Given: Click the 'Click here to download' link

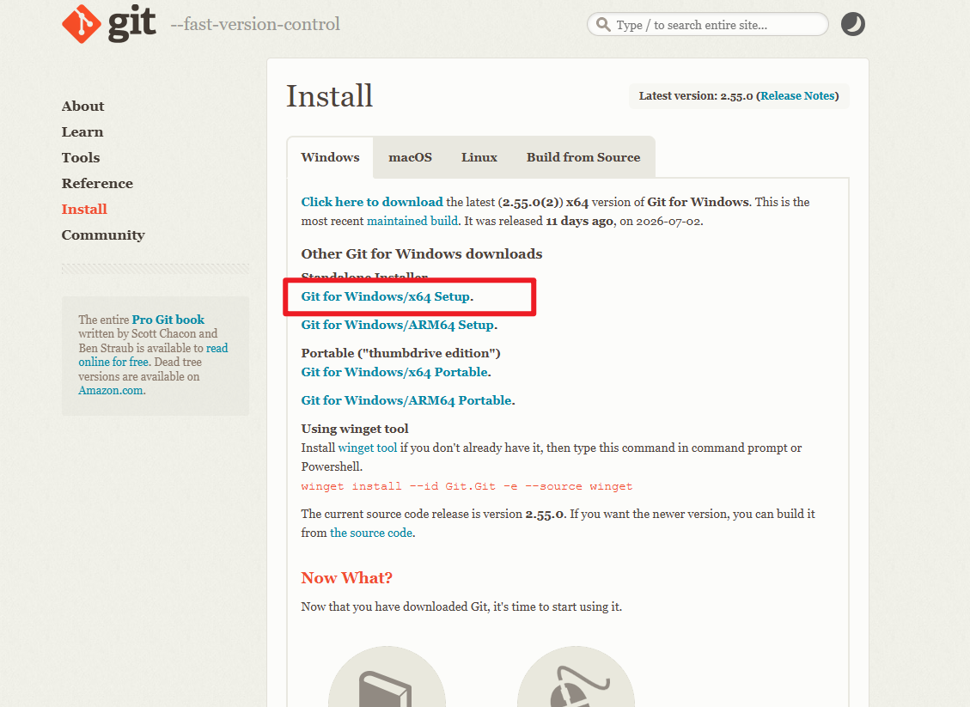Looking at the screenshot, I should [x=372, y=202].
